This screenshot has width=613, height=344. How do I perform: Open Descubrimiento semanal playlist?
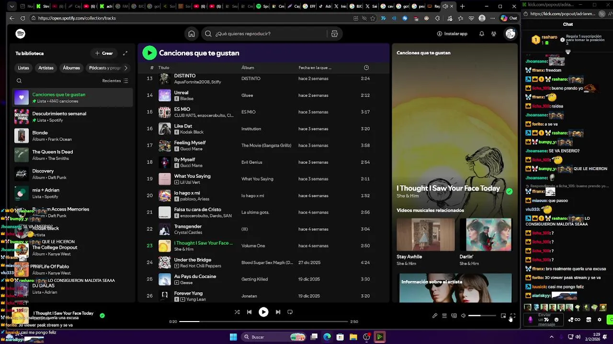[x=72, y=117]
